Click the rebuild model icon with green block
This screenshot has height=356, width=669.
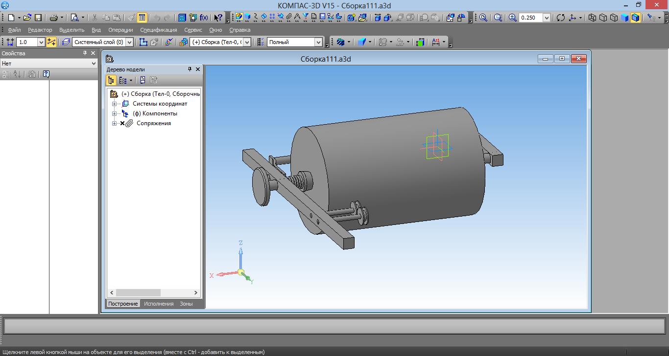(x=420, y=42)
